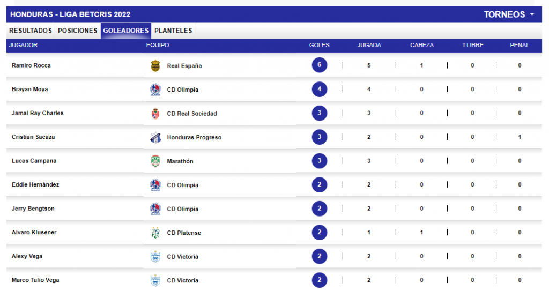
Task: Sort by the GOLES column header
Action: pos(319,45)
